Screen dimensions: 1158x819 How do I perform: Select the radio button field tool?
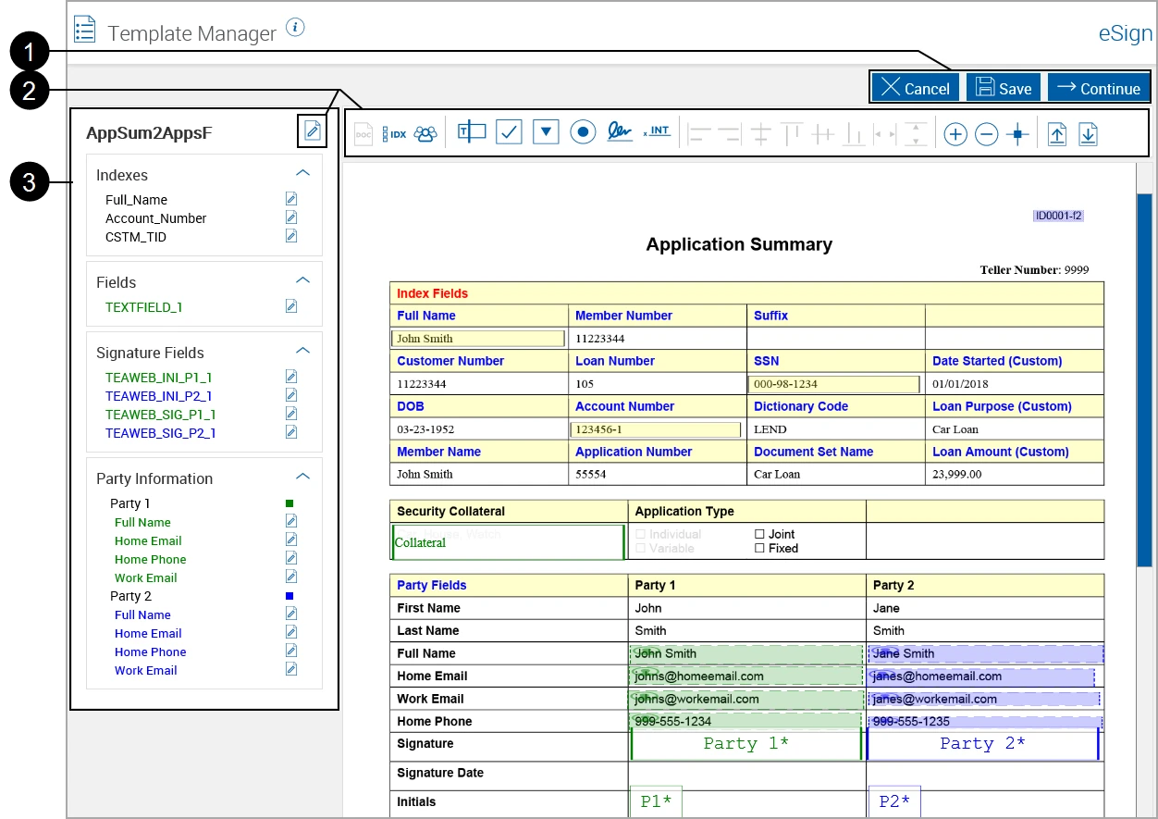coord(583,132)
